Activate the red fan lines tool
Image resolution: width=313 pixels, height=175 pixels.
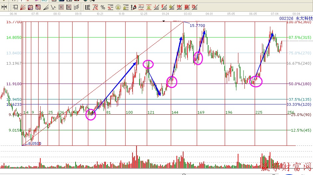pos(23,7)
